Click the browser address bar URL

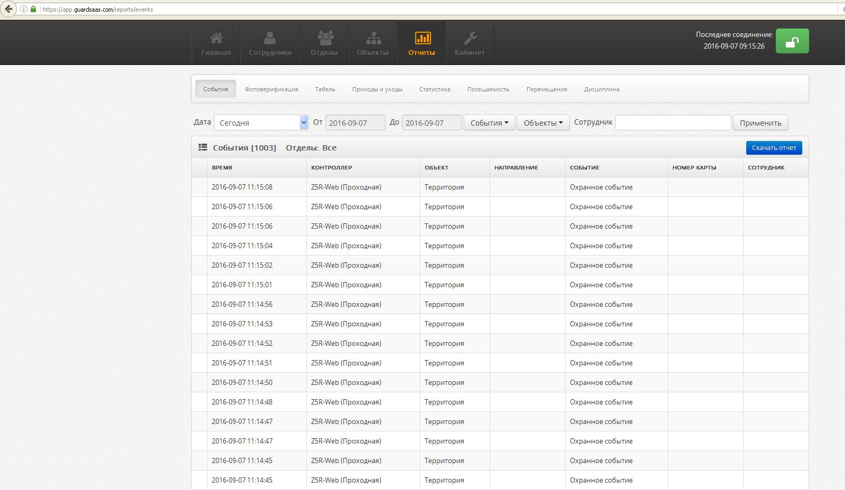coord(98,10)
